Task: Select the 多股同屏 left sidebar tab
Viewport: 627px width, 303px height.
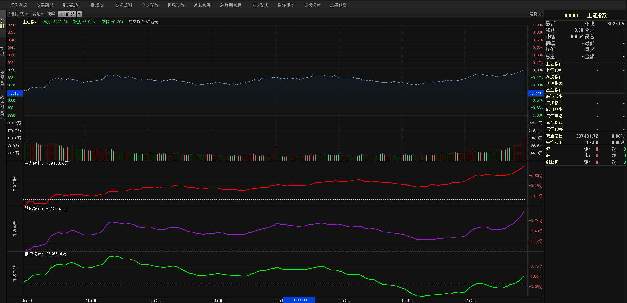Action: point(3,79)
